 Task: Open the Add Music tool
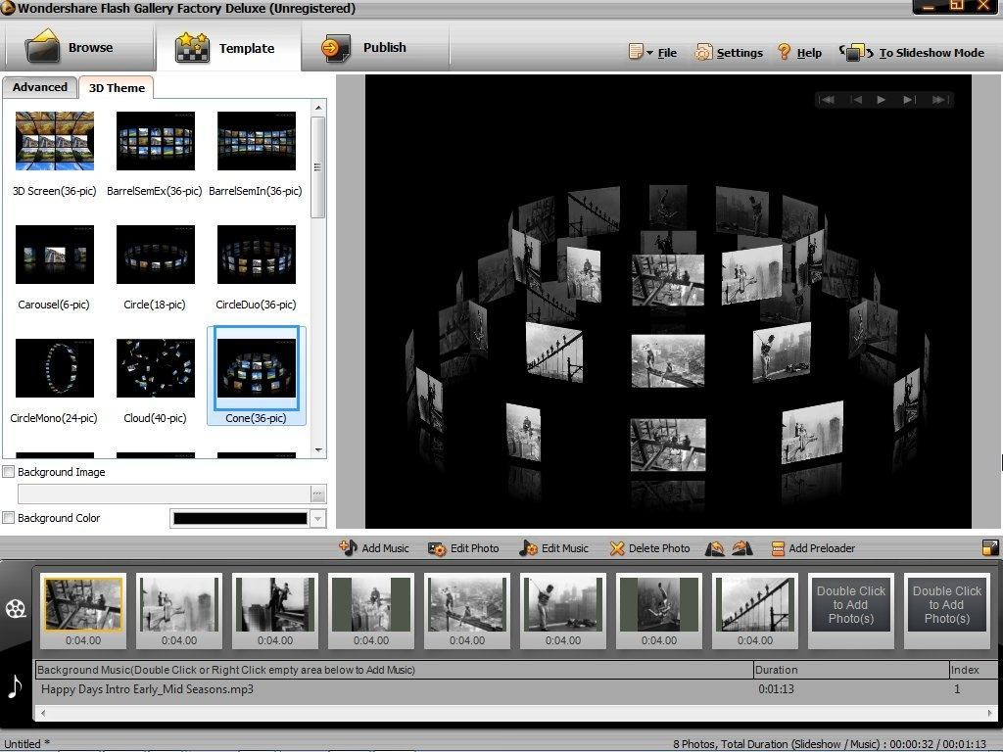[374, 548]
